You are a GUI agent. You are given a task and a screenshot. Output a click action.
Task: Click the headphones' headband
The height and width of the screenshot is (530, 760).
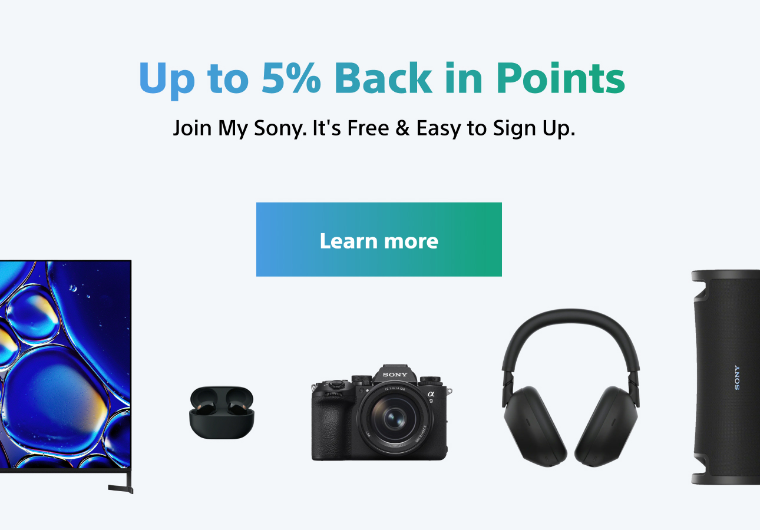(570, 333)
